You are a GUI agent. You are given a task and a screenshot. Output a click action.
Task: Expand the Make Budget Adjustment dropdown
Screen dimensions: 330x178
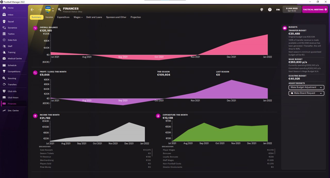[306, 87]
